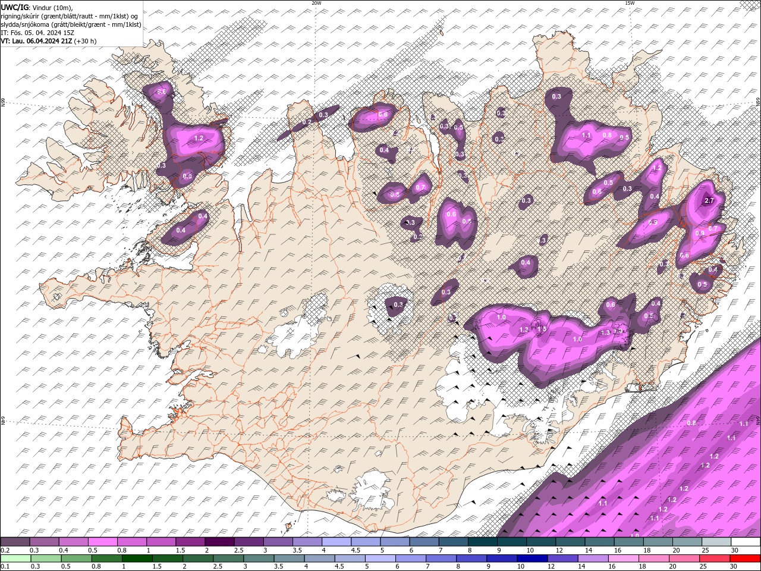Select the palest green 0.1 swatch in lower legend
Viewport: 761px width, 571px height.
[15, 559]
